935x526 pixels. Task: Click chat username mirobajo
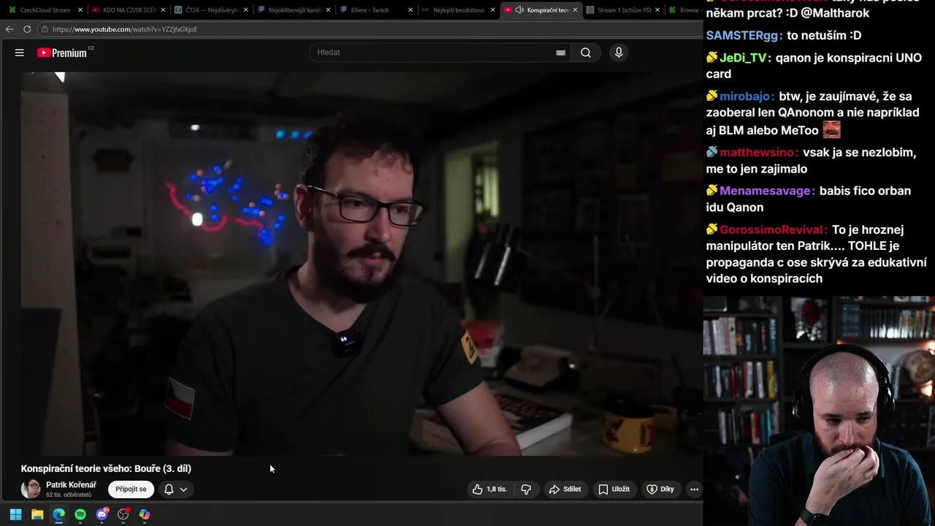click(747, 96)
